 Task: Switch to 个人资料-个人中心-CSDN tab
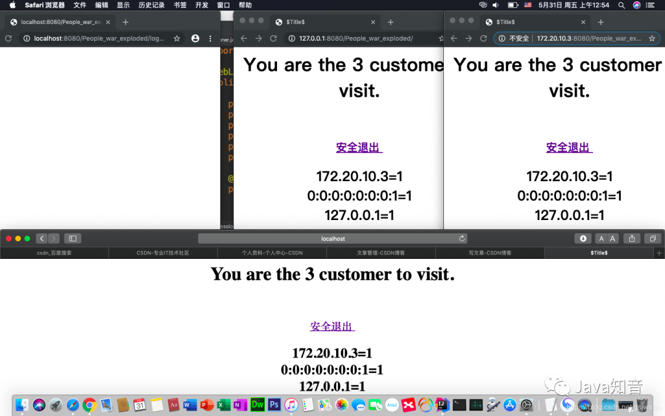tap(272, 253)
